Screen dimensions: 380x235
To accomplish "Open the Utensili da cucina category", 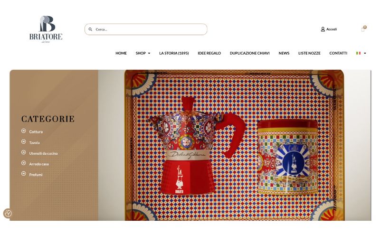I will tap(43, 153).
